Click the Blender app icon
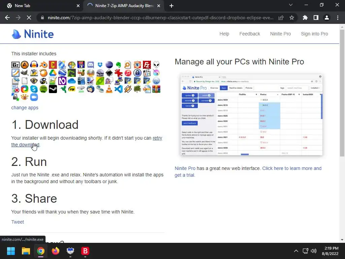This screenshot has height=259, width=345. (x=43, y=65)
